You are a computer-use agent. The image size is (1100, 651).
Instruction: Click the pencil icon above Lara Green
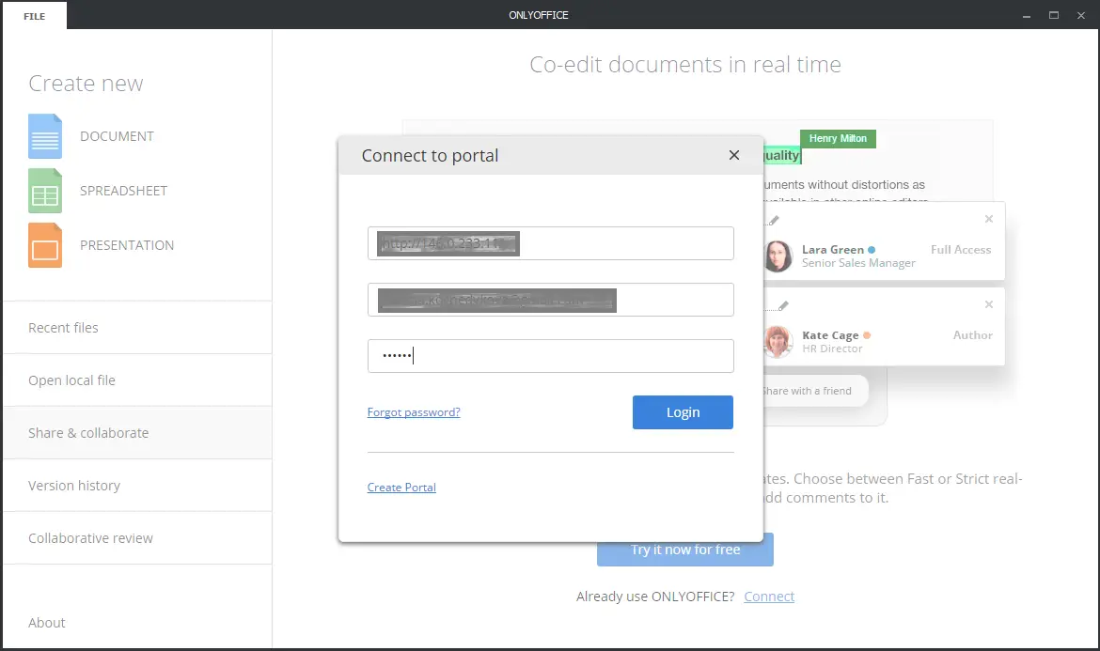(774, 220)
